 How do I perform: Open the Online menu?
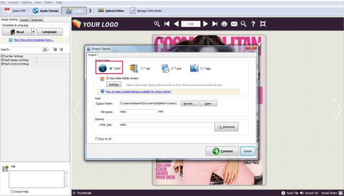tap(49, 2)
